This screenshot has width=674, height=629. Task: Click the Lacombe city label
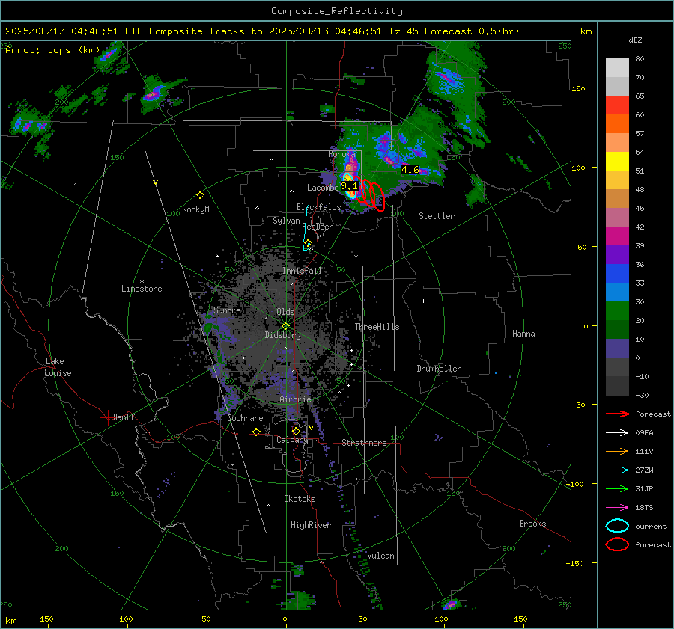(x=323, y=188)
